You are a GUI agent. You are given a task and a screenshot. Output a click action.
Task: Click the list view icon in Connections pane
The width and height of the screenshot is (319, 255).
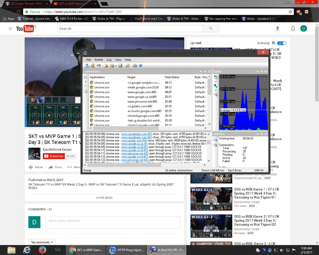coord(85,77)
